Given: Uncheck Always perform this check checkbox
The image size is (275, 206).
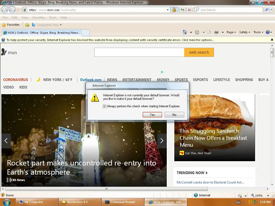Looking at the screenshot, I should pyautogui.click(x=104, y=106).
